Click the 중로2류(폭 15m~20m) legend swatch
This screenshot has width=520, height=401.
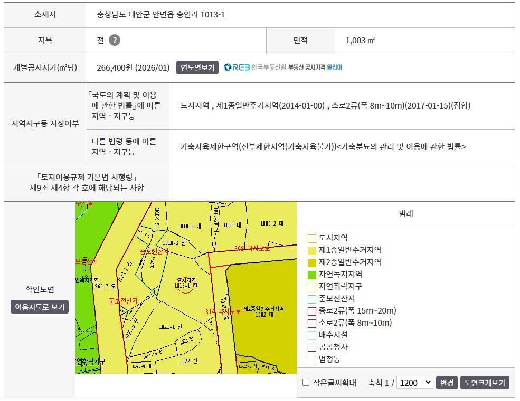[x=312, y=311]
